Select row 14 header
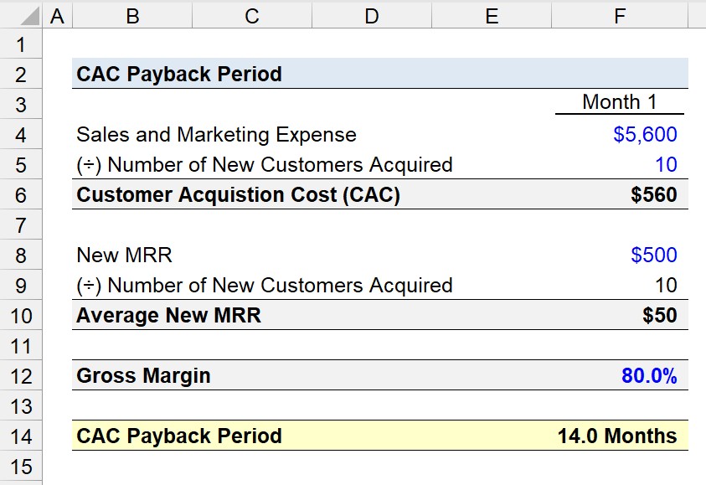706x485 pixels. [x=21, y=436]
